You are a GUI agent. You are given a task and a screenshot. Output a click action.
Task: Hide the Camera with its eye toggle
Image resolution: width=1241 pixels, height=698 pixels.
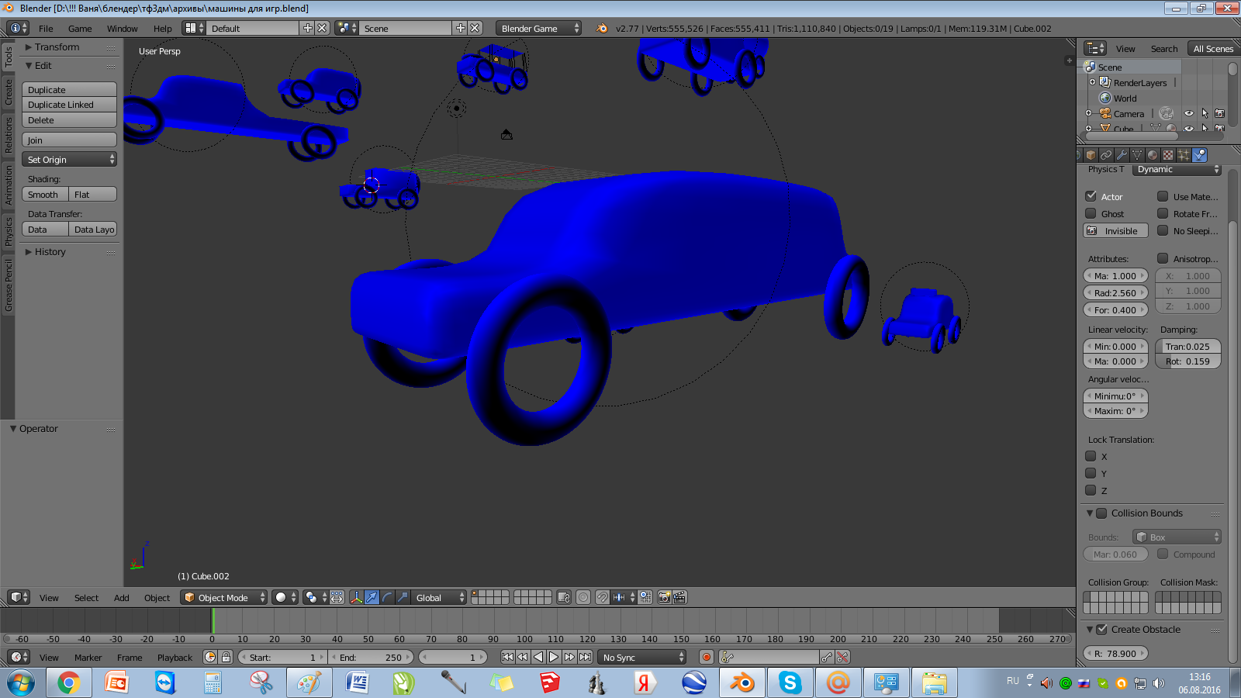(1189, 113)
